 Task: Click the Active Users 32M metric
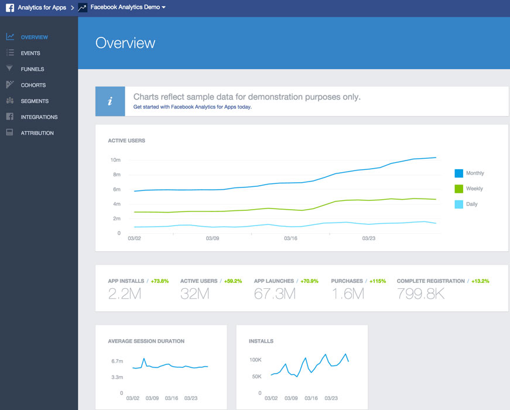(195, 294)
